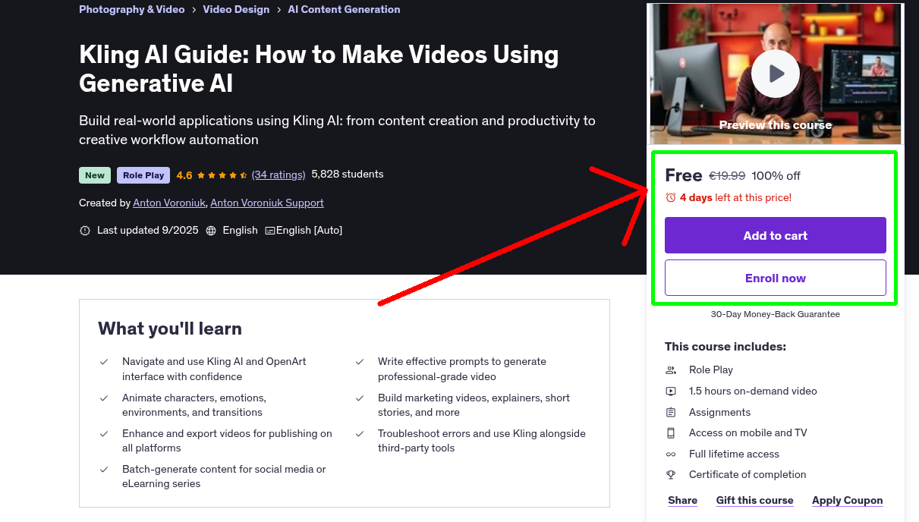The image size is (919, 522).
Task: Open the Photography & Video breadcrumb
Action: (132, 9)
